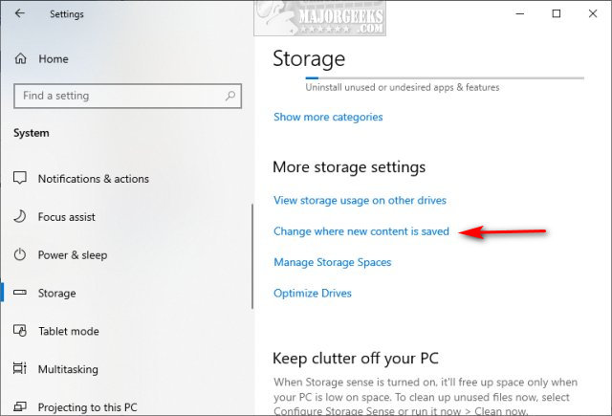Go to Multitasking settings

68,369
